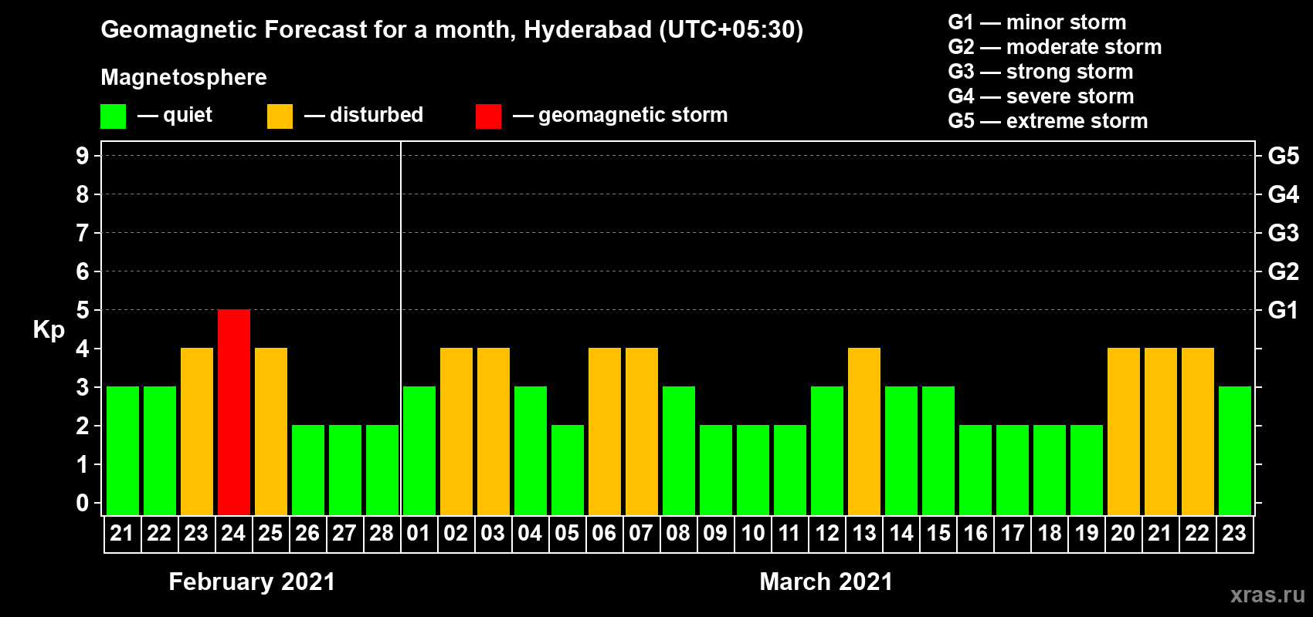This screenshot has width=1313, height=617.
Task: Click the date label 01 on the axis
Action: point(419,534)
